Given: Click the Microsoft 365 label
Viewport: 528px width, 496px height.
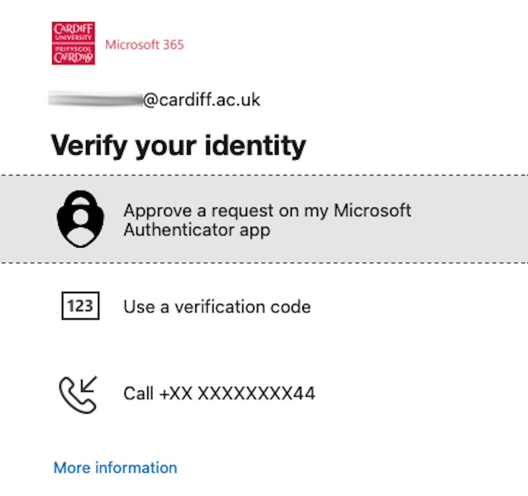Looking at the screenshot, I should click(145, 45).
